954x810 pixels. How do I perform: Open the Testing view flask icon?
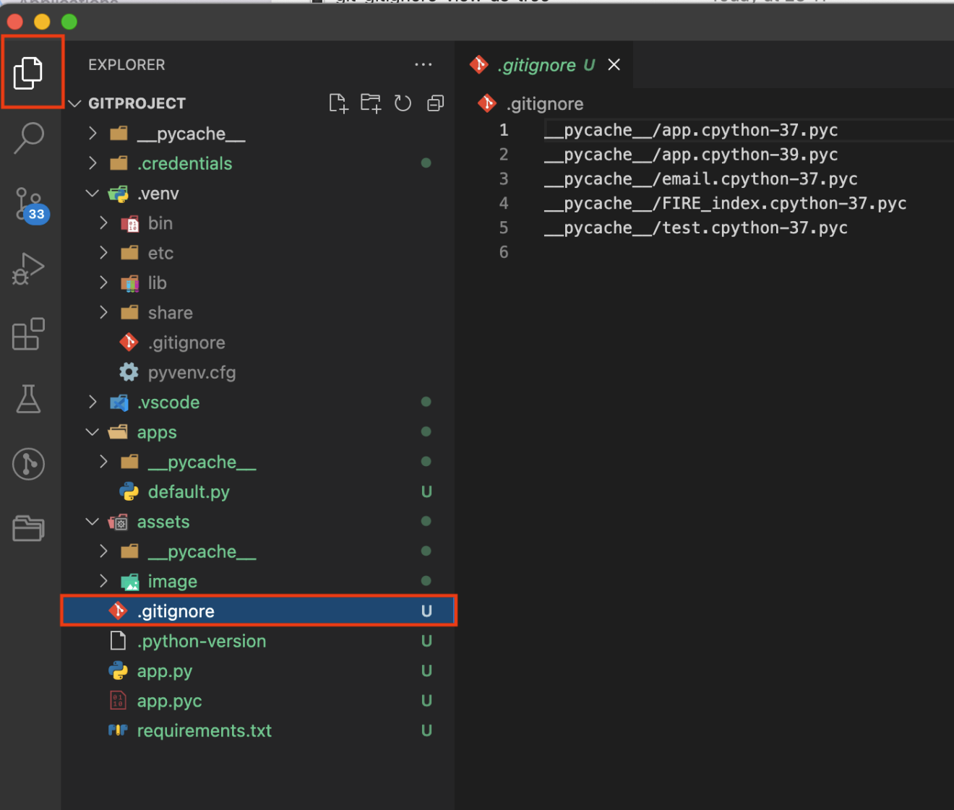click(28, 399)
